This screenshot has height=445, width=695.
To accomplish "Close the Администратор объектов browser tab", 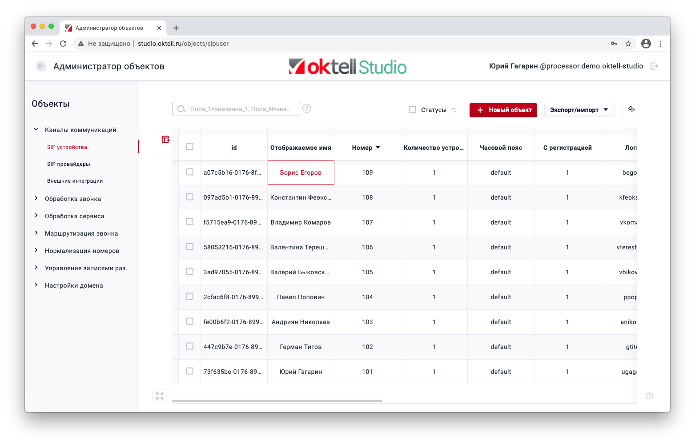I will click(159, 28).
